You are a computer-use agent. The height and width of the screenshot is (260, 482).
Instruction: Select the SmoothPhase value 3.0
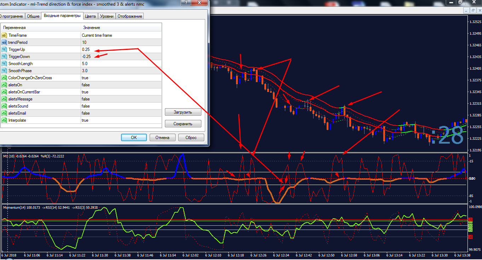pos(121,71)
